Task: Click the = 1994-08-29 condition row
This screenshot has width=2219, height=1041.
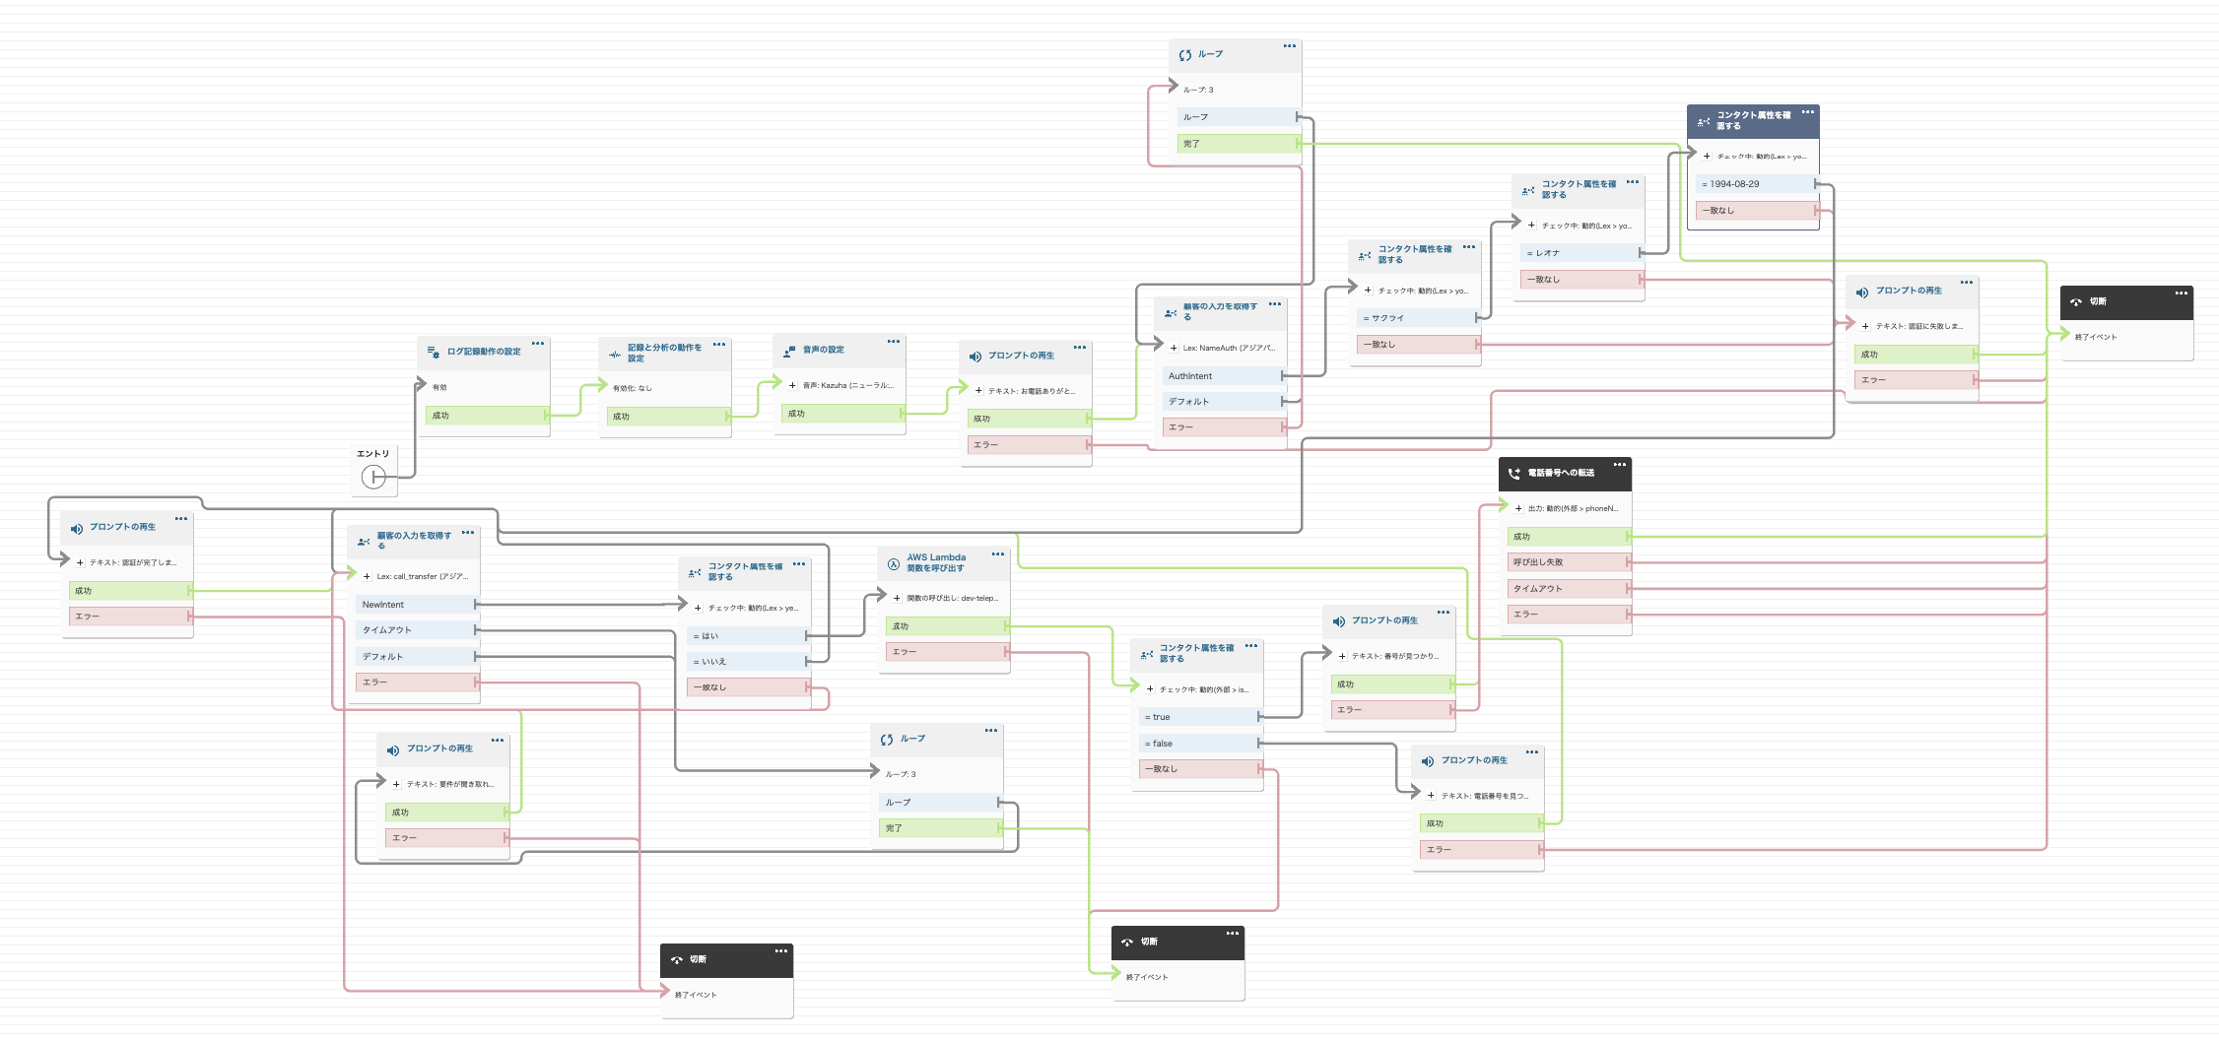Action: tap(1757, 184)
